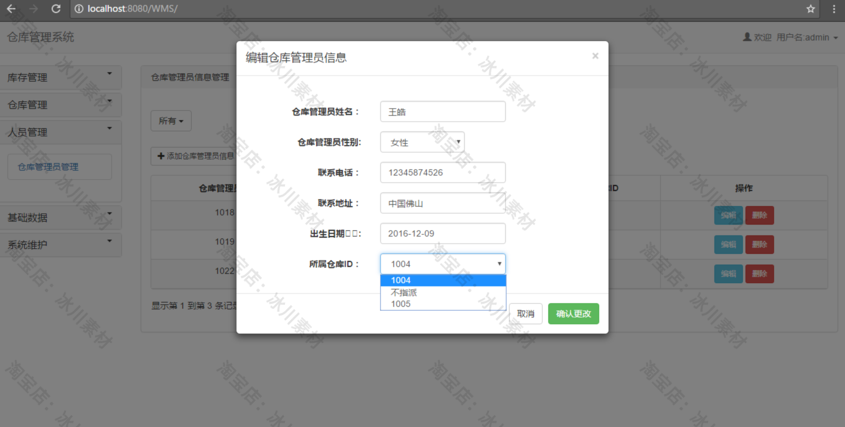Expand the 系统维护 sidebar section

61,245
